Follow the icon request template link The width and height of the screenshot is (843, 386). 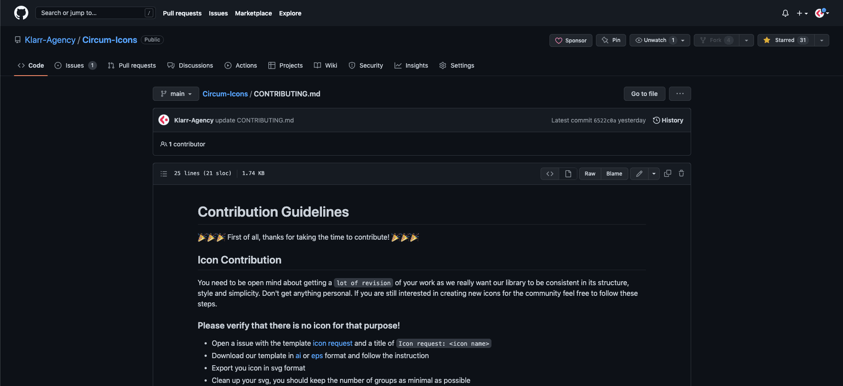click(x=333, y=343)
